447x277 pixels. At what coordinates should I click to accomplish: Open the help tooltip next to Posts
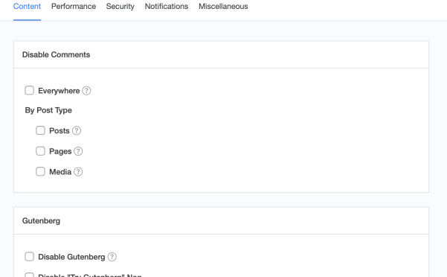pyautogui.click(x=77, y=130)
